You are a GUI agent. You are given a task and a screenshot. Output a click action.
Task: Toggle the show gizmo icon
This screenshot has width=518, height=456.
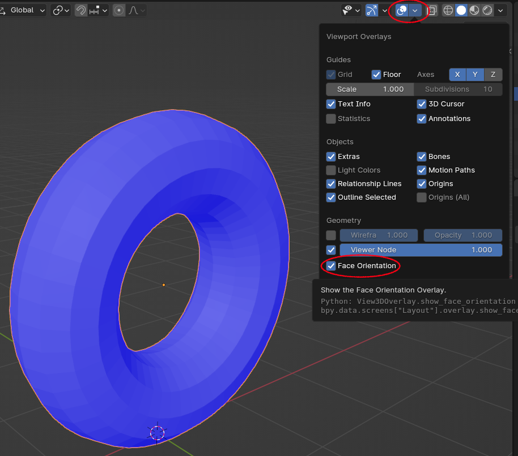point(372,10)
